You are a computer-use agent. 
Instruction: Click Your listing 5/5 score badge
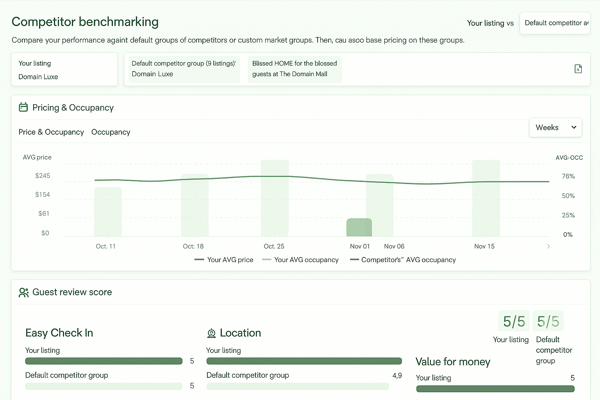point(514,321)
